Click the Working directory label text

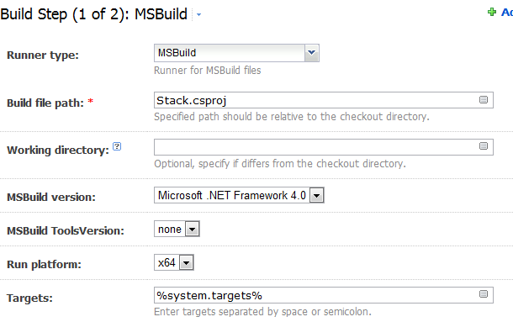point(58,150)
